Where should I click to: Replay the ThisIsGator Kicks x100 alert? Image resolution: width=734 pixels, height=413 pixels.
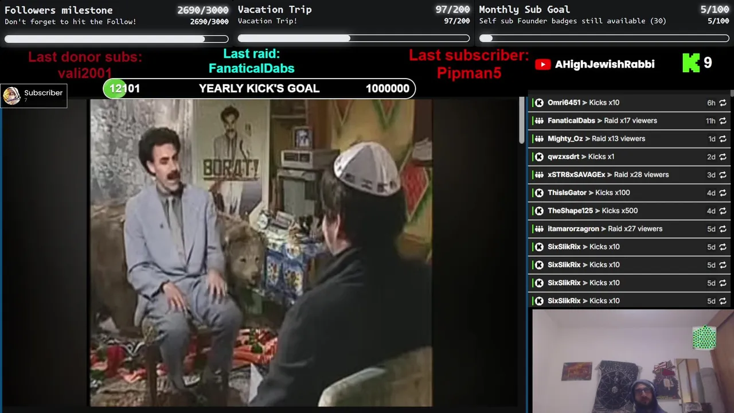click(723, 193)
